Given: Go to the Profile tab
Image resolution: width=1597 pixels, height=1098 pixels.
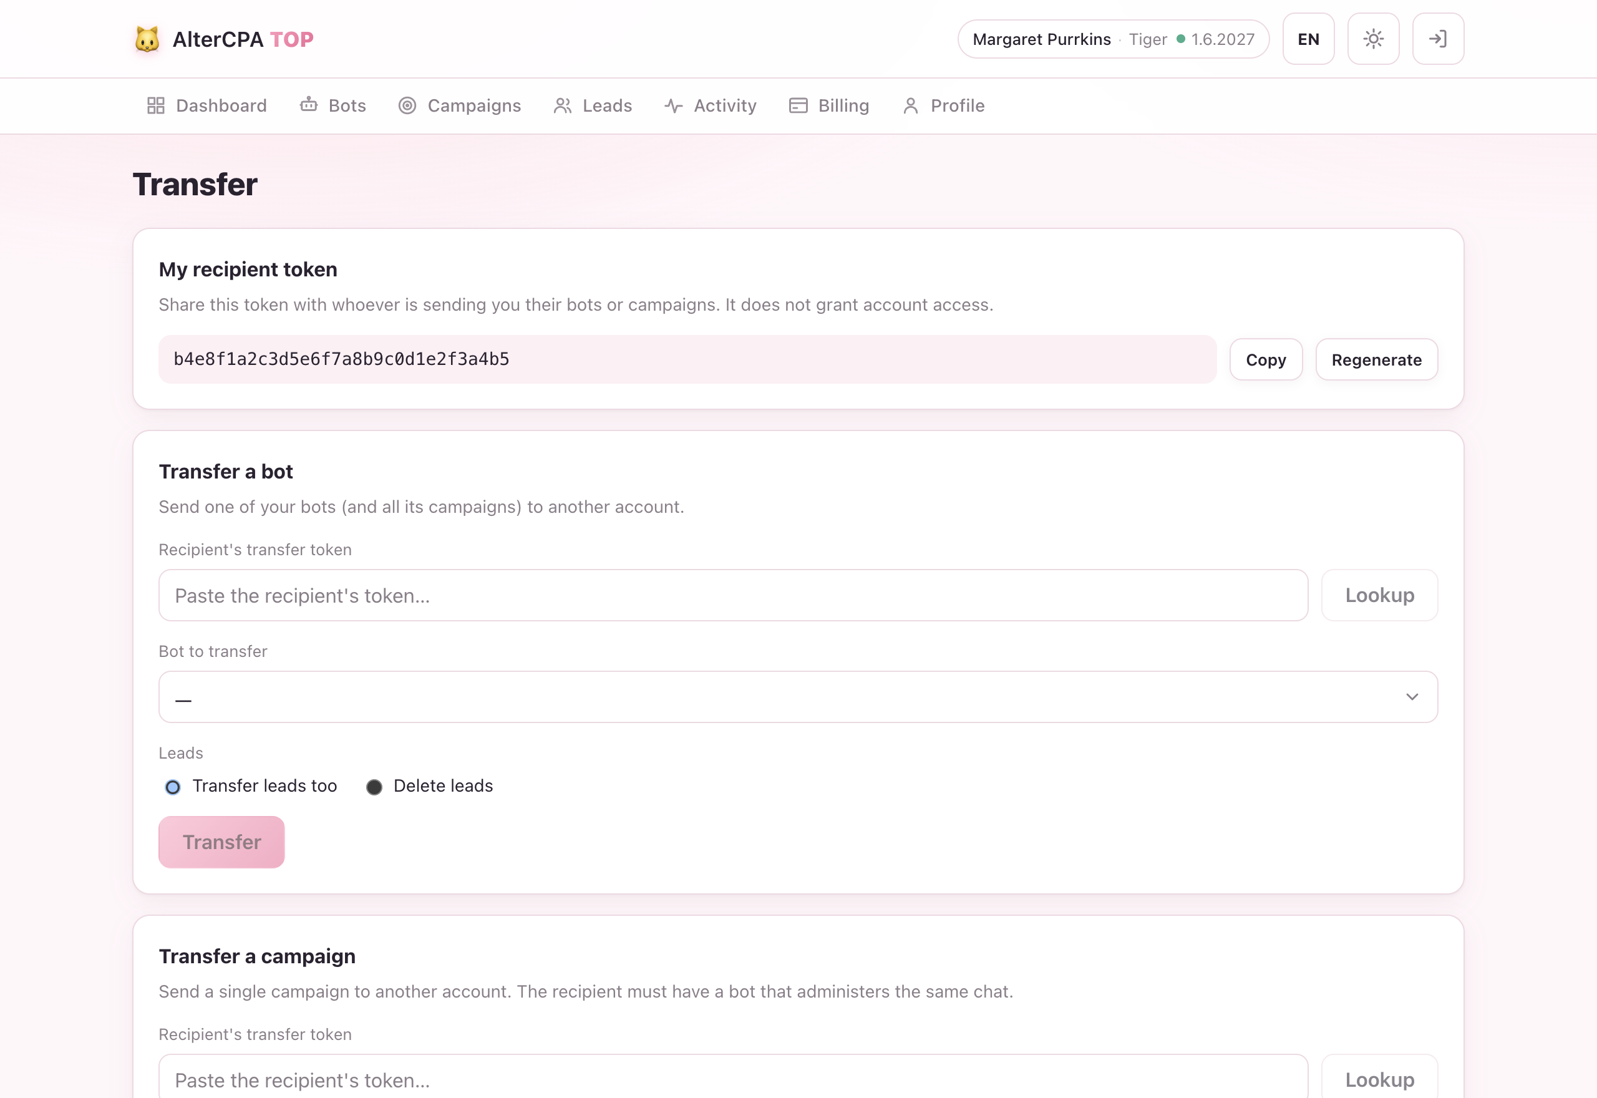Looking at the screenshot, I should click(x=944, y=105).
